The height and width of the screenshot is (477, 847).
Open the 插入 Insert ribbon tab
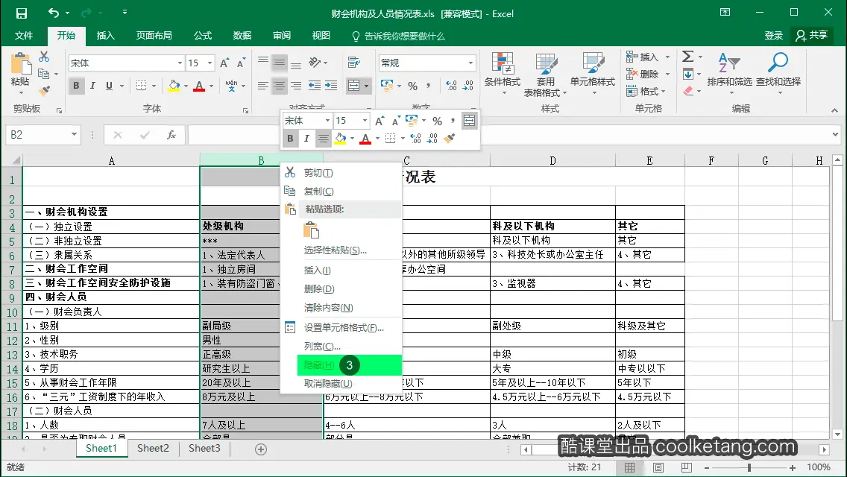tap(105, 36)
